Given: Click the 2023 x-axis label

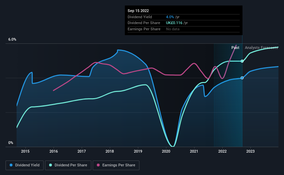Looking at the screenshot, I should 250,151.
